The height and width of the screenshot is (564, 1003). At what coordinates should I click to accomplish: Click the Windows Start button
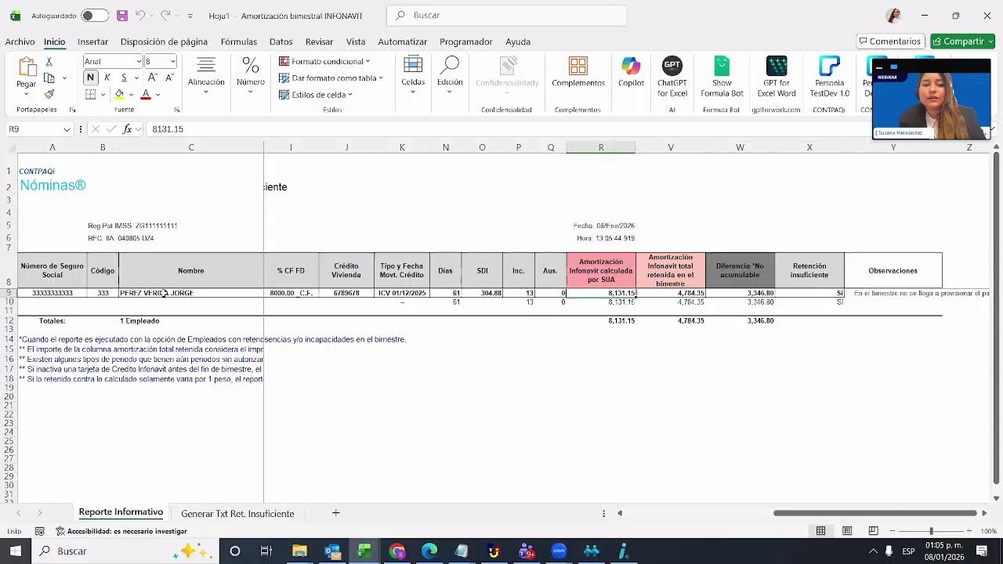point(16,551)
